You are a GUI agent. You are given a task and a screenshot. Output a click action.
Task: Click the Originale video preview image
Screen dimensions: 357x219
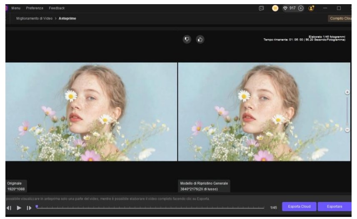point(91,112)
